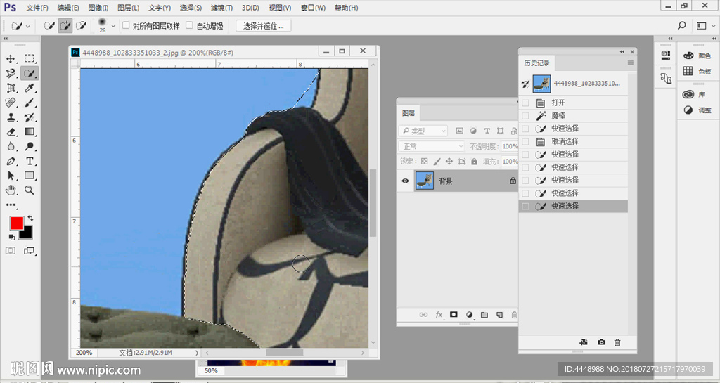Open the 图像(I) menu
Image resolution: width=720 pixels, height=383 pixels.
coord(98,8)
